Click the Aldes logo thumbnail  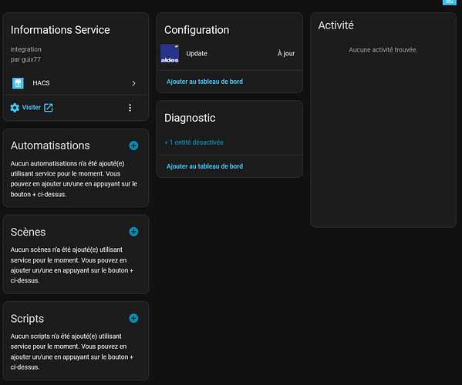[170, 54]
